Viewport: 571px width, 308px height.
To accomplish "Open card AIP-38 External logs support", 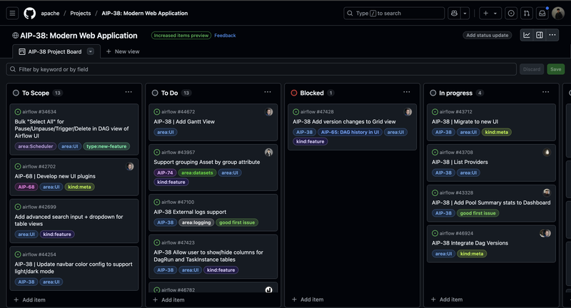I will point(190,212).
